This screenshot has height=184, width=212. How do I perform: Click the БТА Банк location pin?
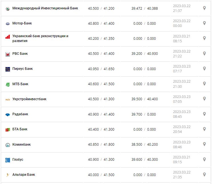(x=204, y=129)
